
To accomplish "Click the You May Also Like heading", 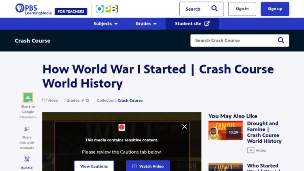I will click(x=233, y=116).
